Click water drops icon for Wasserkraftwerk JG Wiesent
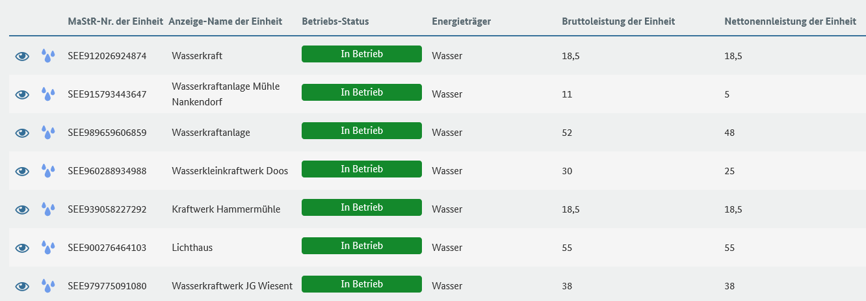This screenshot has width=866, height=301. tap(48, 286)
